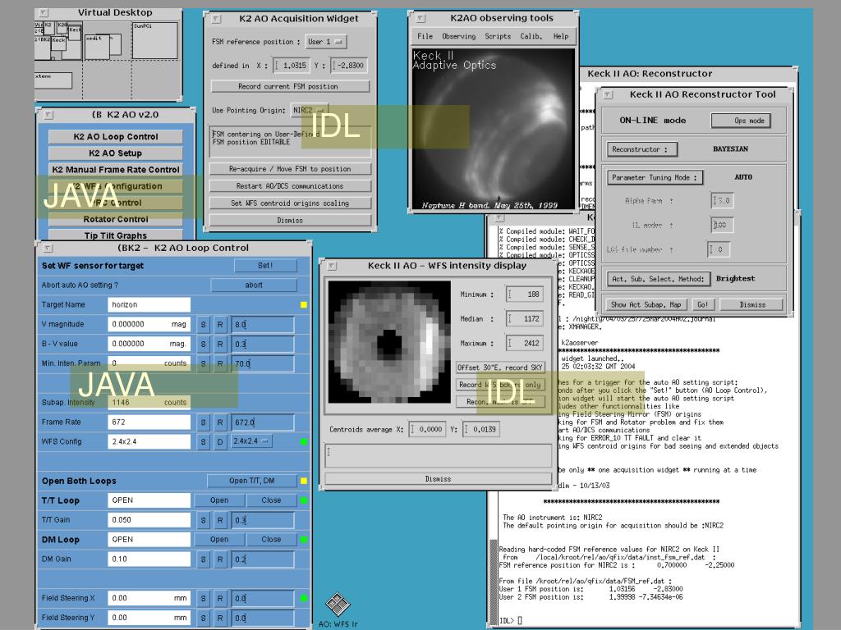Click the abort button for auto AO setting
The image size is (841, 630).
click(x=254, y=285)
